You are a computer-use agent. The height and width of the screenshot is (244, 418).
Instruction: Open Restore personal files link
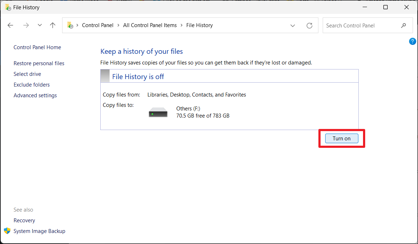pyautogui.click(x=39, y=63)
